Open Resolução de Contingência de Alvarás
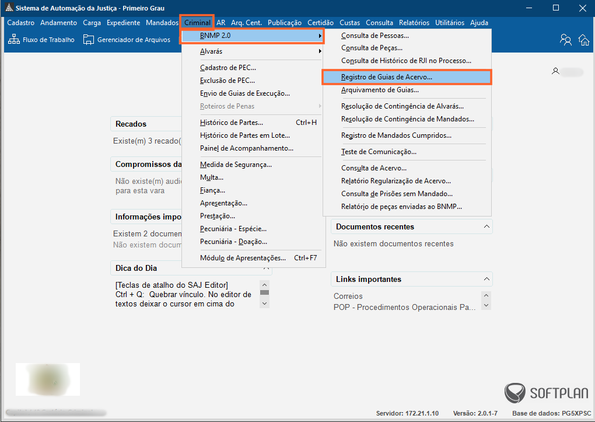The height and width of the screenshot is (422, 595). [x=407, y=106]
